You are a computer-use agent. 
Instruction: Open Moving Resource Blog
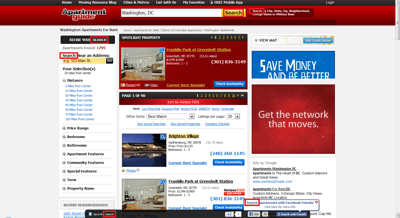coord(97,2)
